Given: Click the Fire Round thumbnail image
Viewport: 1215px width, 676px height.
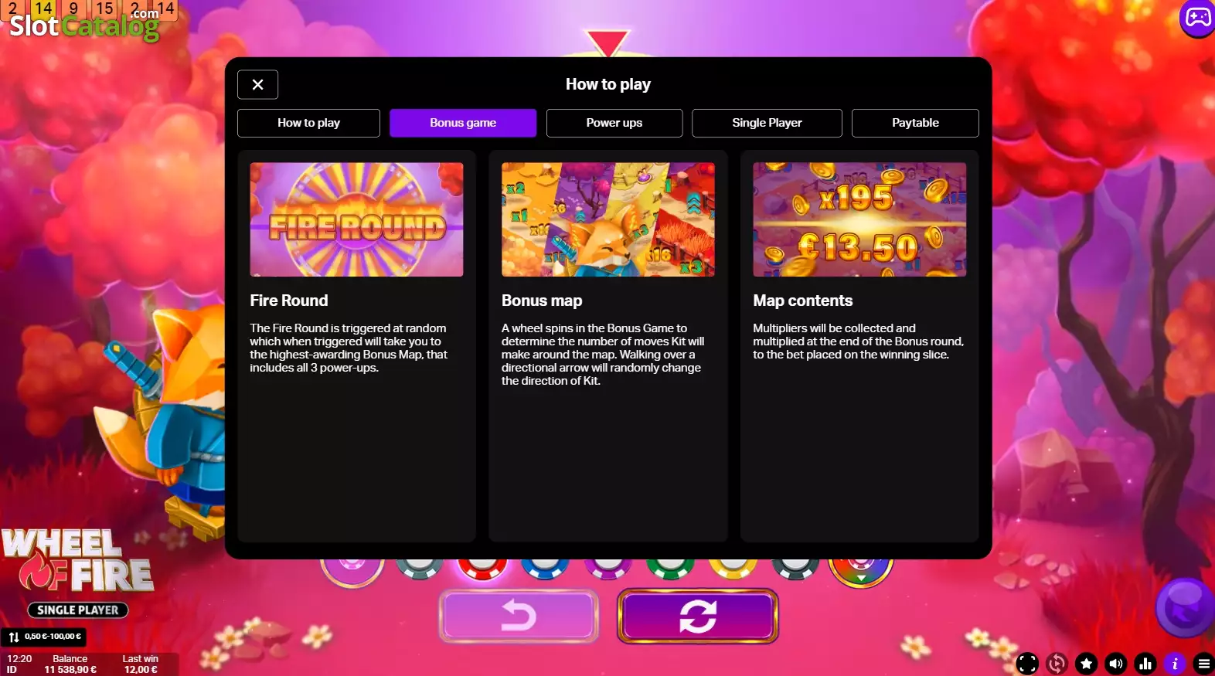Looking at the screenshot, I should (x=356, y=219).
